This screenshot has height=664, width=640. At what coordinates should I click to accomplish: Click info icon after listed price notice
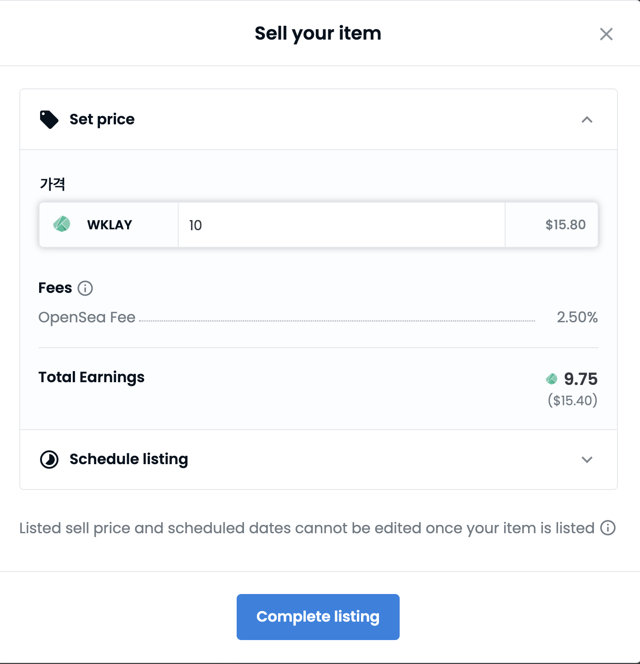[608, 528]
